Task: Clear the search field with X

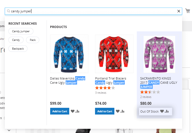Action: (x=179, y=11)
